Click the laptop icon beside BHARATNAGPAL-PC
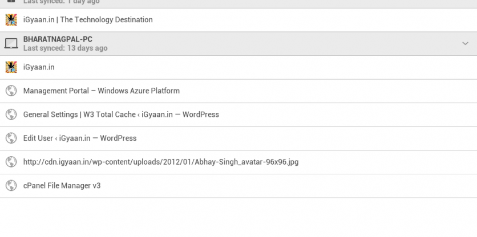Image resolution: width=477 pixels, height=237 pixels. (11, 44)
